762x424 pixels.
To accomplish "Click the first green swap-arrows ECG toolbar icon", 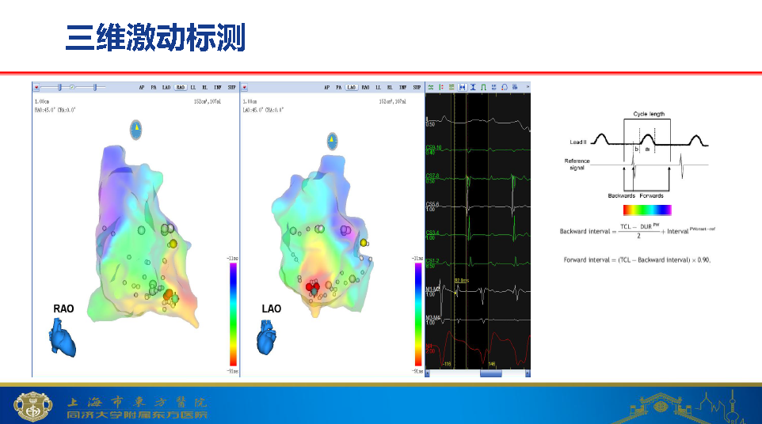I will pyautogui.click(x=431, y=86).
